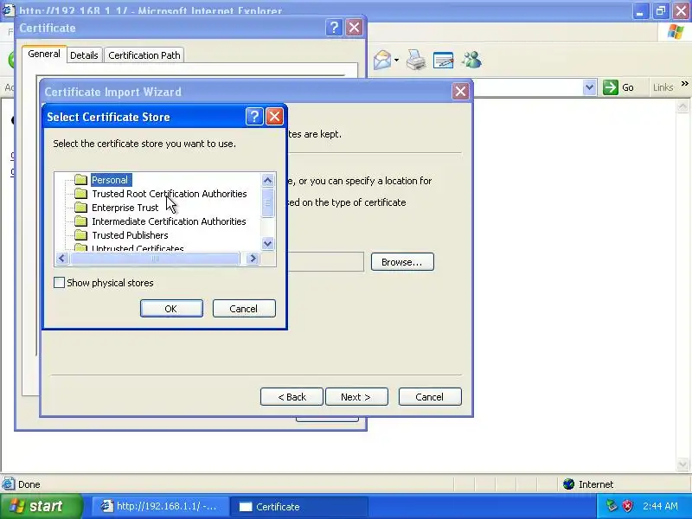692x519 pixels.
Task: Click the red security shield tray icon
Action: tap(627, 506)
